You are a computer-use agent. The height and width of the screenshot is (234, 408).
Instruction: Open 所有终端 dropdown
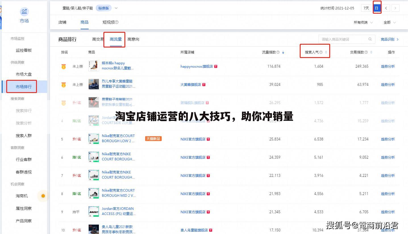click(363, 22)
